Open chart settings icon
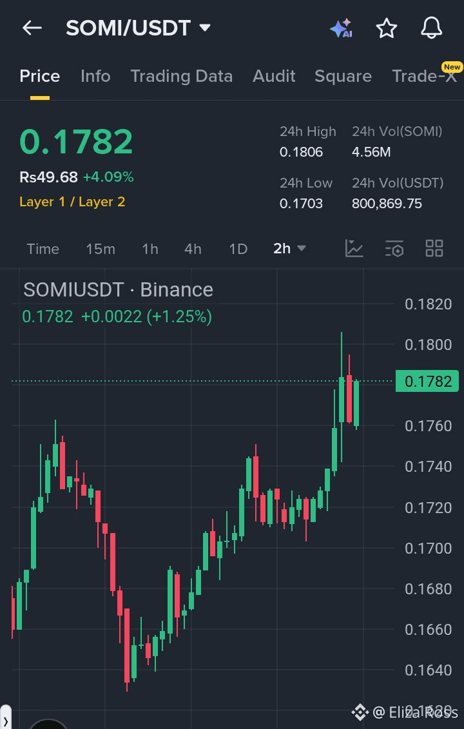464x729 pixels. click(x=394, y=248)
